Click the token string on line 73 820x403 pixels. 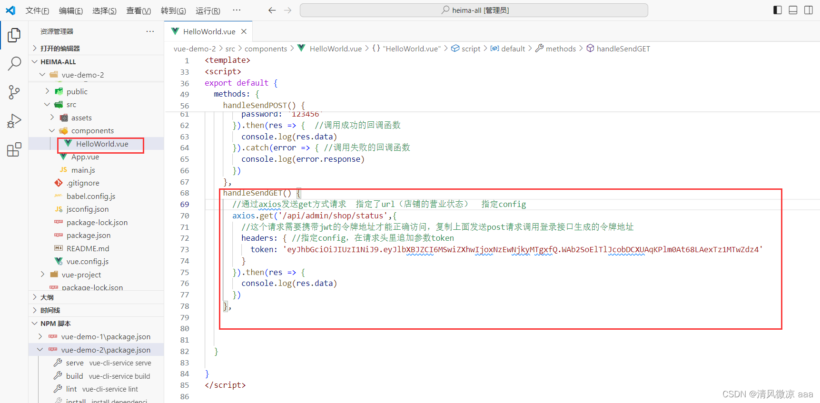coord(523,249)
